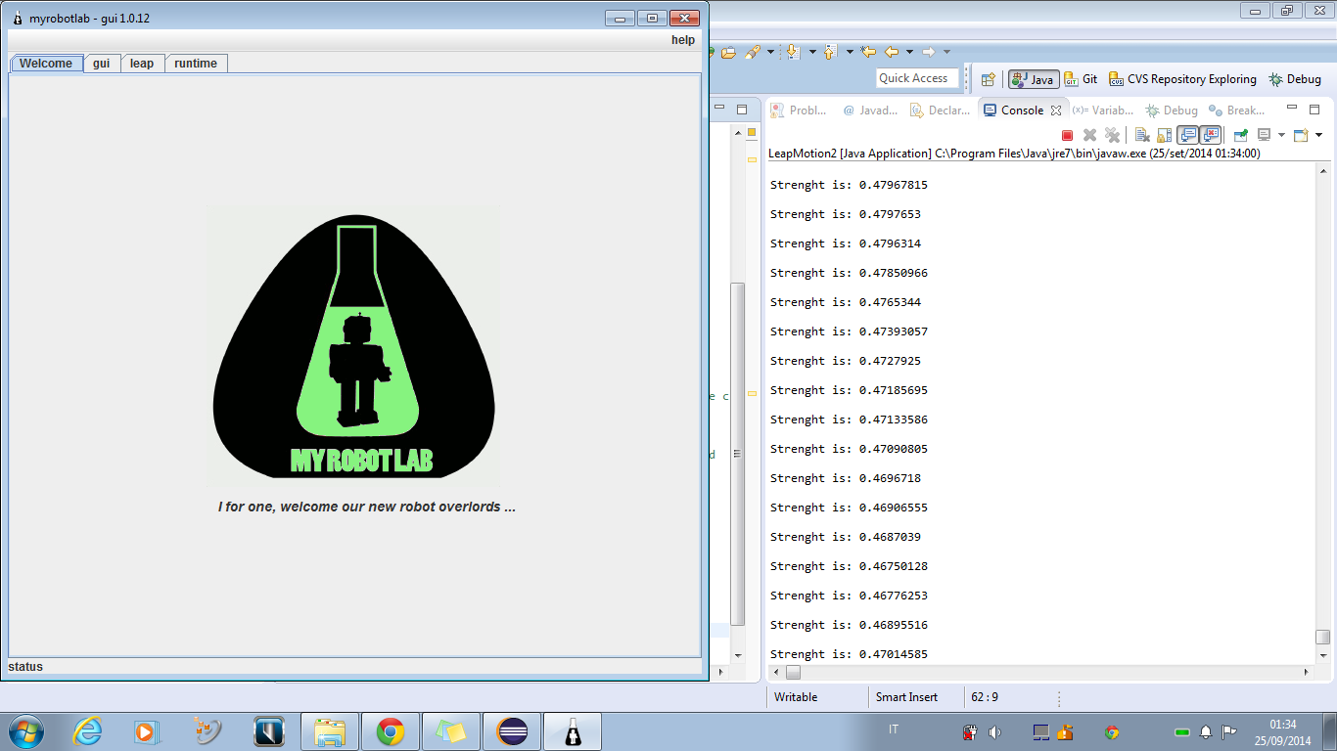This screenshot has height=751, width=1337.
Task: Click console line 'Strenght is: 0.47014585'
Action: (849, 654)
